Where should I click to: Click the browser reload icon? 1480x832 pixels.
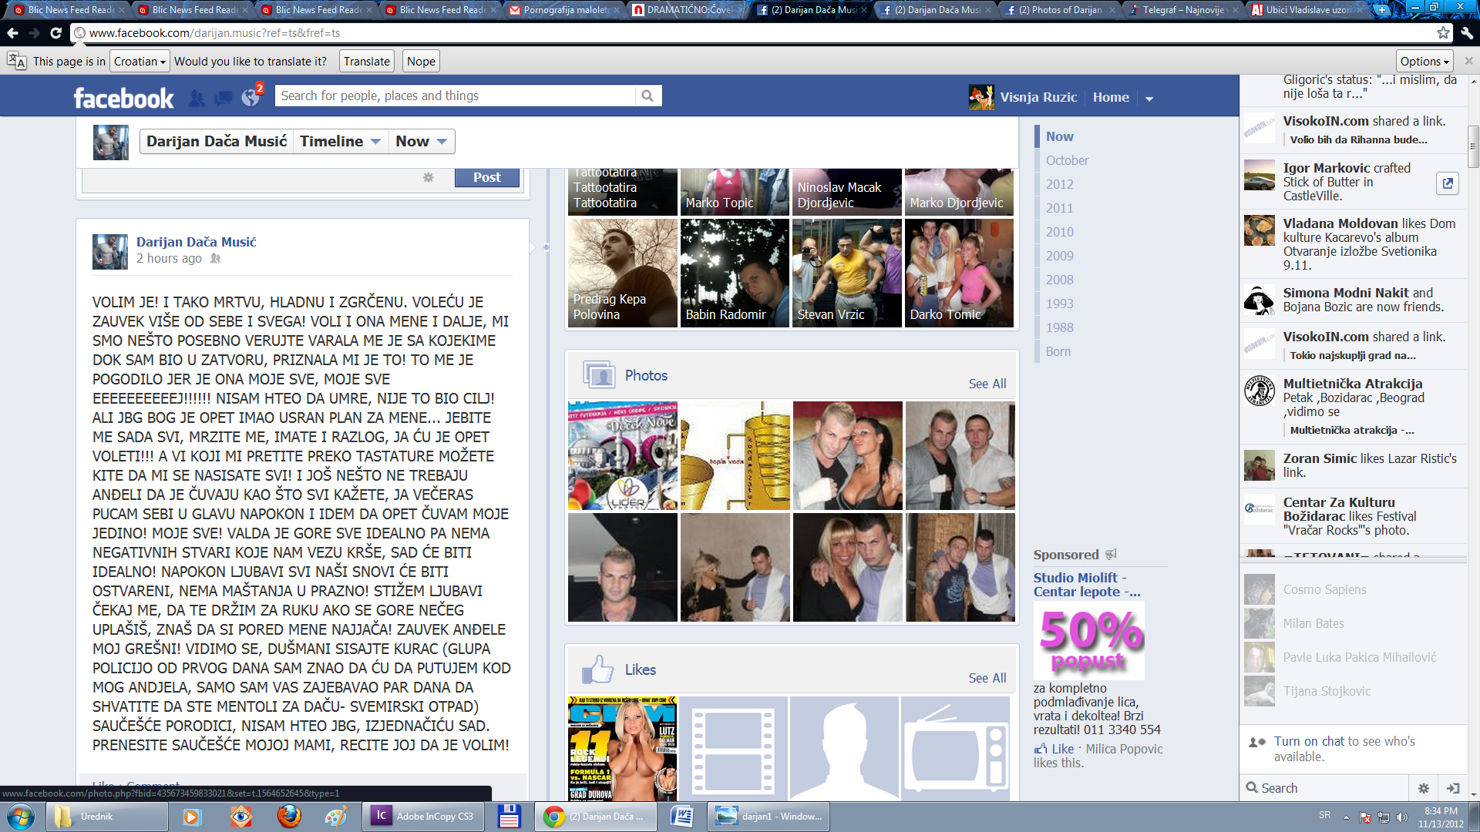tap(55, 33)
